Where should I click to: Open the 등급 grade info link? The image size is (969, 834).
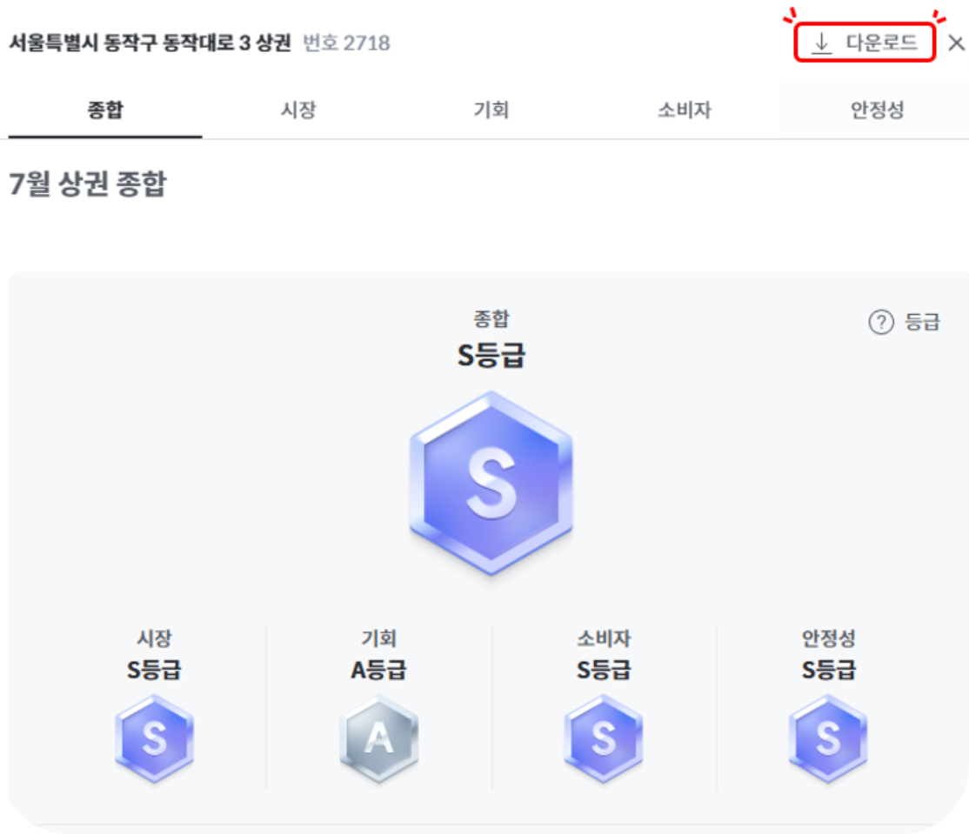tap(922, 322)
